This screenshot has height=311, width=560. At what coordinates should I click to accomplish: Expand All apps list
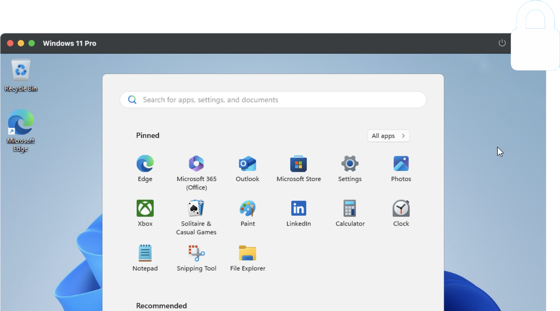388,136
